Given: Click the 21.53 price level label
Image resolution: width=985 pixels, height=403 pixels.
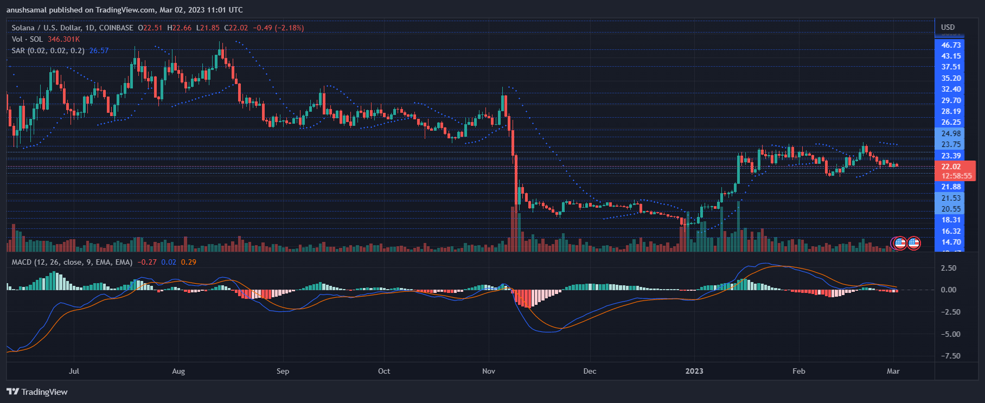Looking at the screenshot, I should click(x=951, y=198).
